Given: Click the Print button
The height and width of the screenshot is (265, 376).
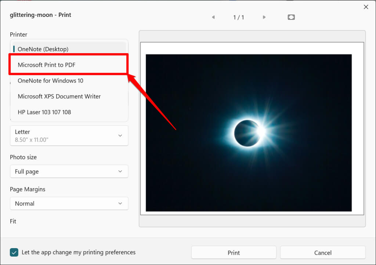Looking at the screenshot, I should click(234, 253).
